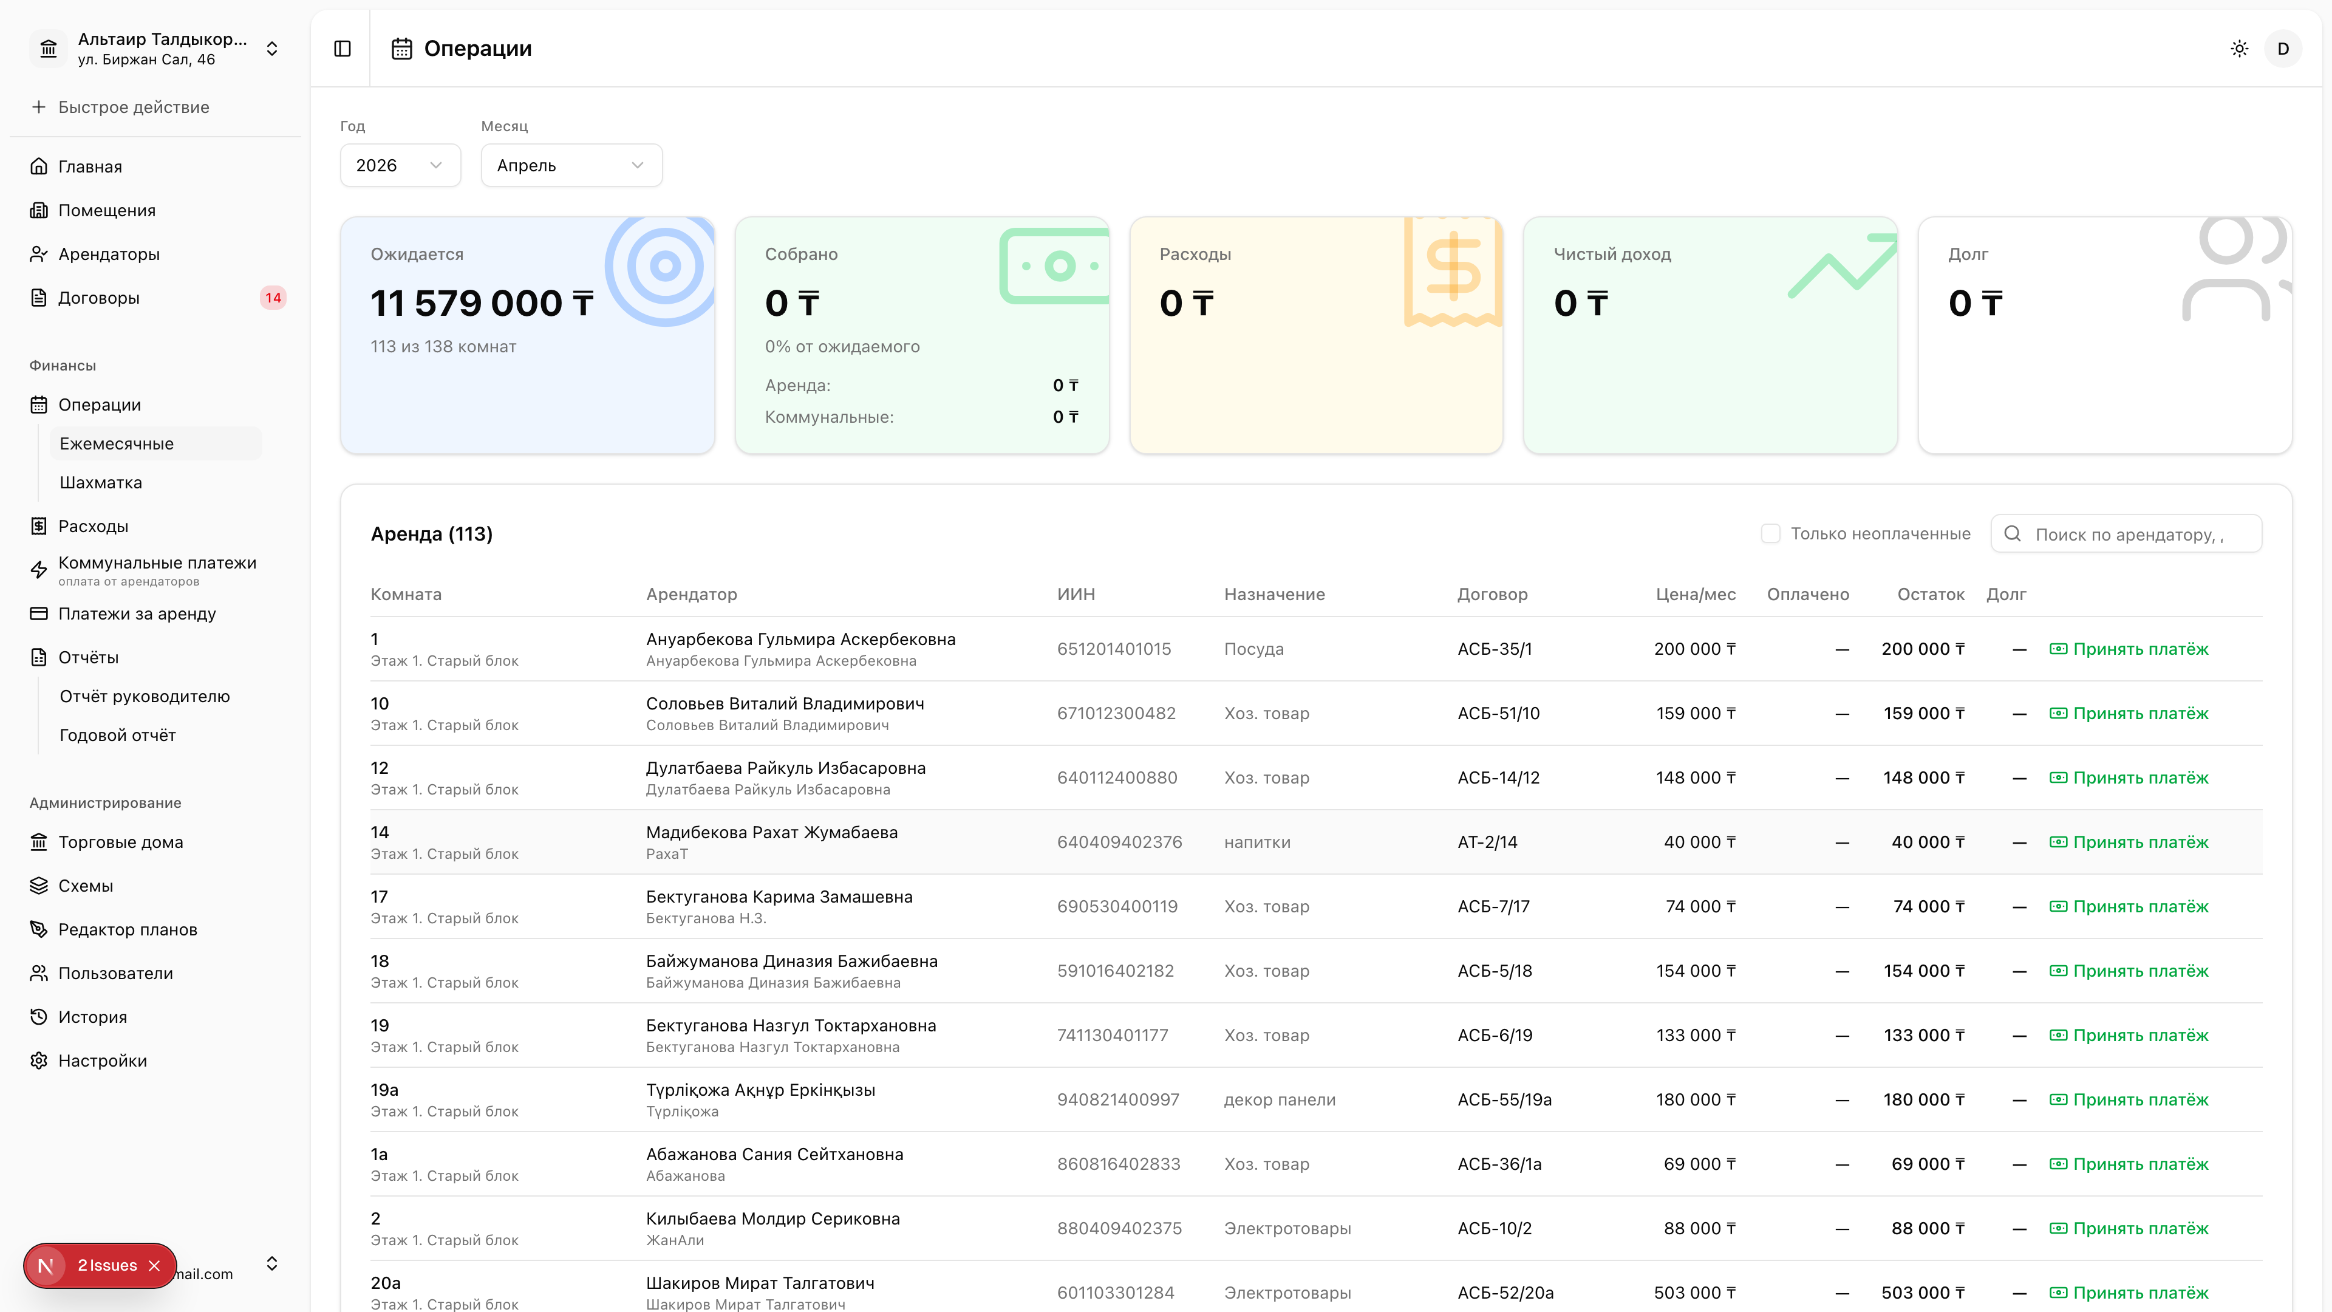
Task: Accept payment for Түрліқожа Ақнұр room 19a
Action: 2129,1099
